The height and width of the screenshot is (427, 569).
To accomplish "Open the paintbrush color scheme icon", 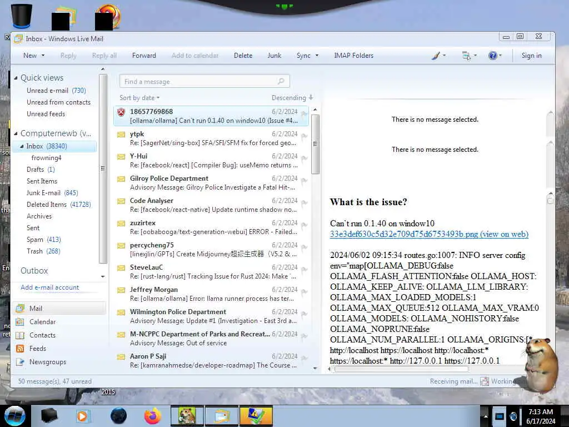I will click(436, 56).
